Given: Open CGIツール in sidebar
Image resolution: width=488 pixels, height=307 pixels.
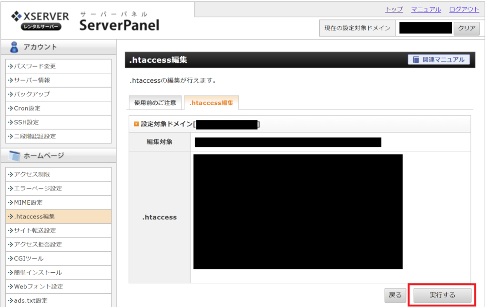Looking at the screenshot, I should (59, 258).
